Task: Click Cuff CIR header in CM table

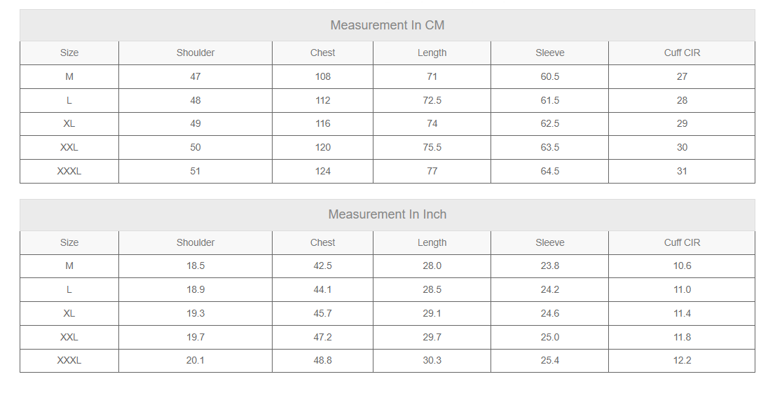Action: pyautogui.click(x=682, y=53)
